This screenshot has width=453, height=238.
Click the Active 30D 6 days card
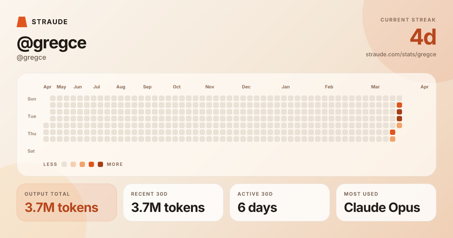point(280,202)
